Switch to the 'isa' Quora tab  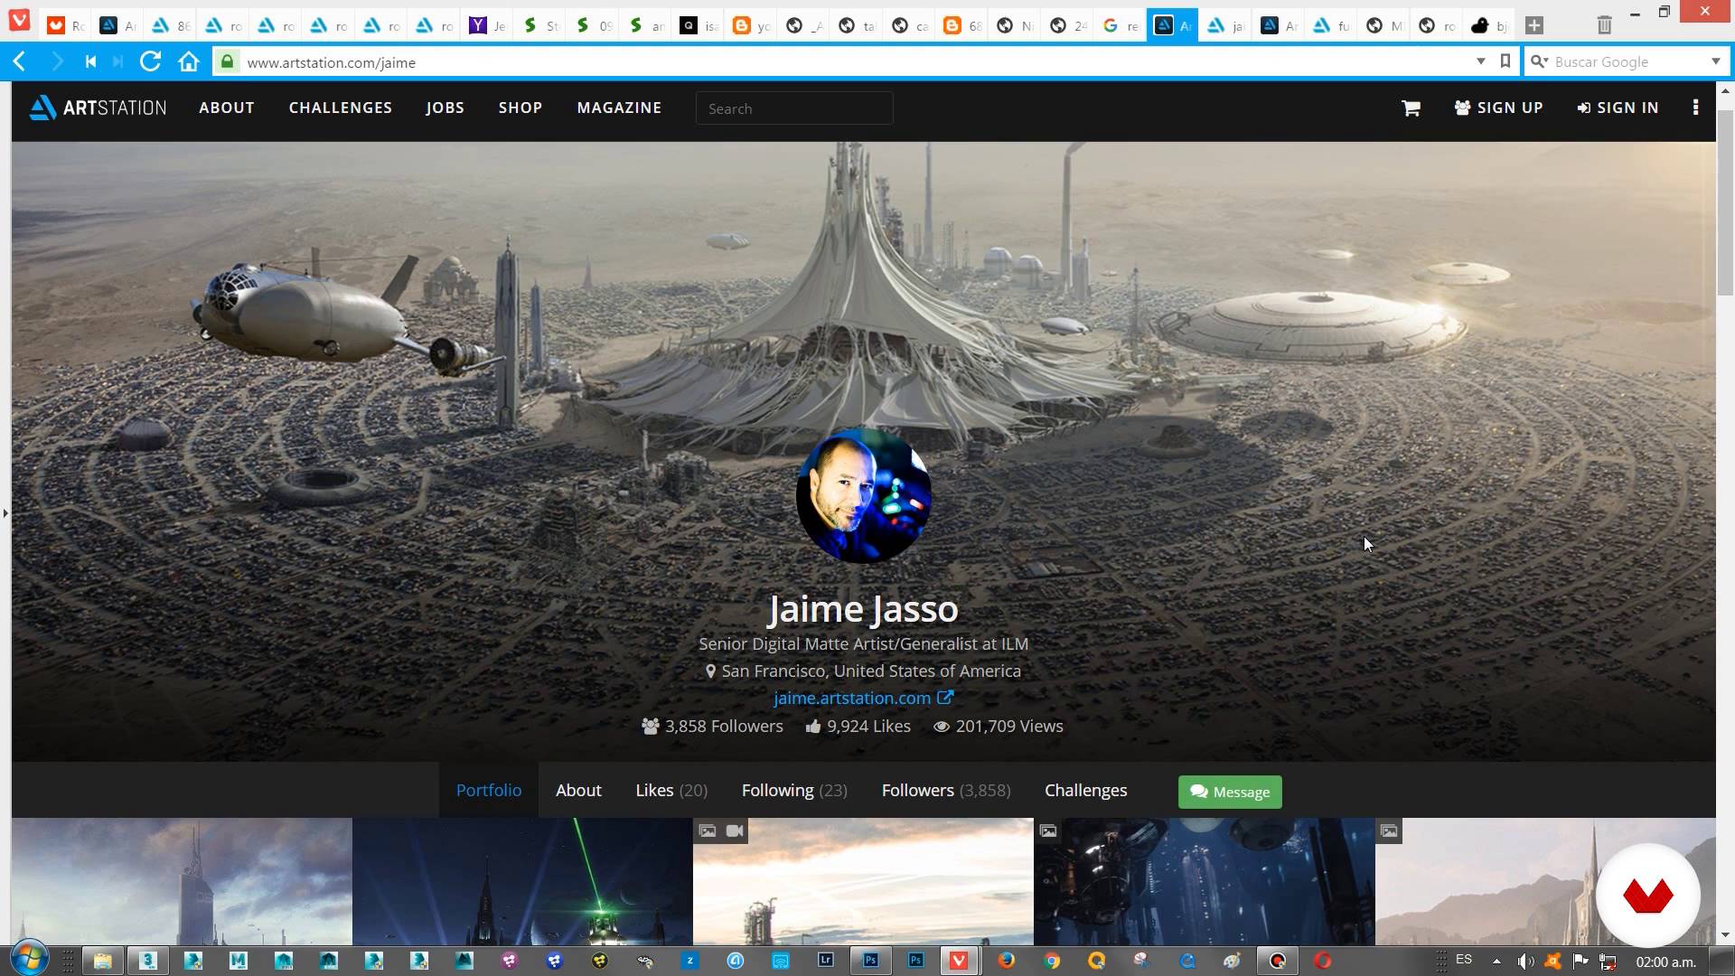(x=699, y=25)
